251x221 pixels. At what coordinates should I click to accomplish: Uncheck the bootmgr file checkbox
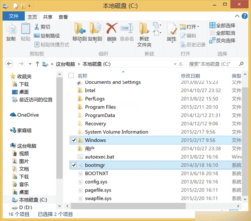(x=74, y=165)
